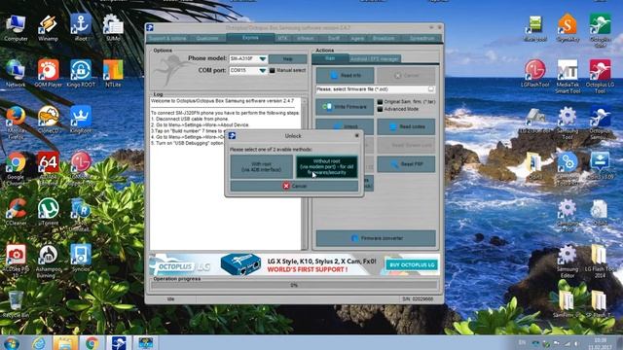This screenshot has height=350, width=623.
Task: Click the Windows Start button
Action: [x=11, y=343]
